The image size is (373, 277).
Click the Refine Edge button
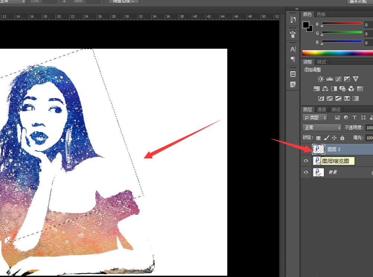pyautogui.click(x=123, y=1)
